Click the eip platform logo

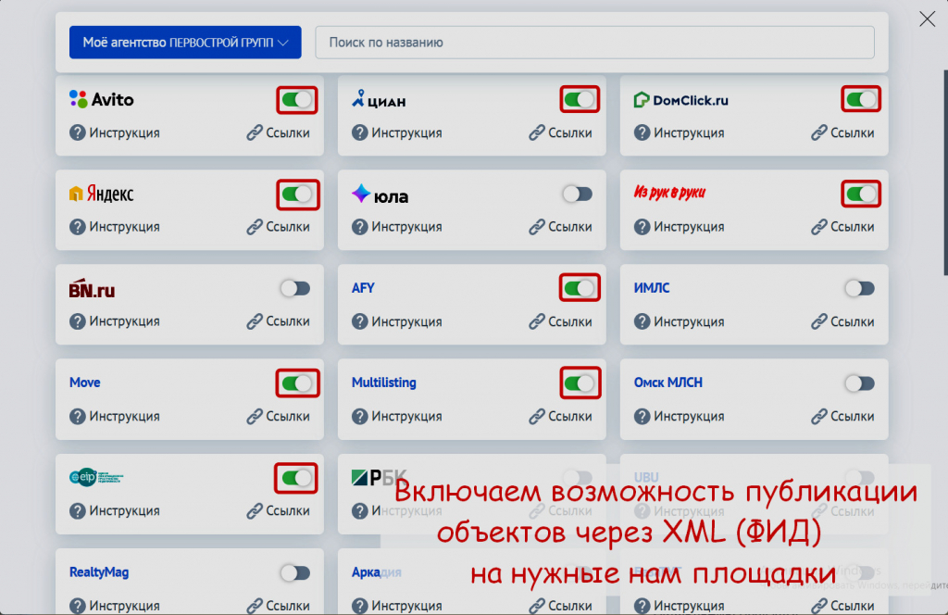96,477
